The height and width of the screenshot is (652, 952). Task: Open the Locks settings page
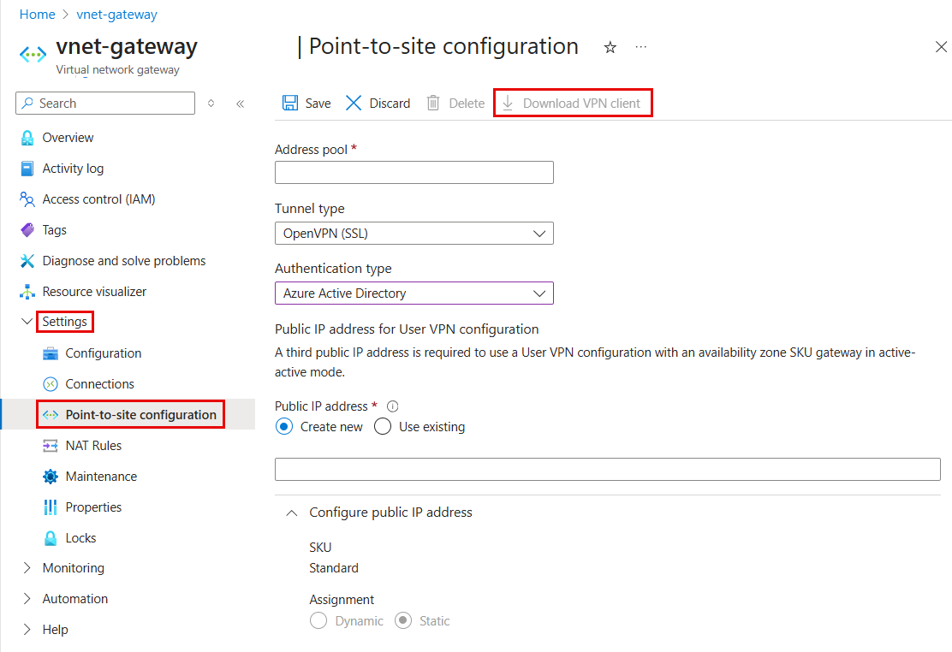[80, 538]
